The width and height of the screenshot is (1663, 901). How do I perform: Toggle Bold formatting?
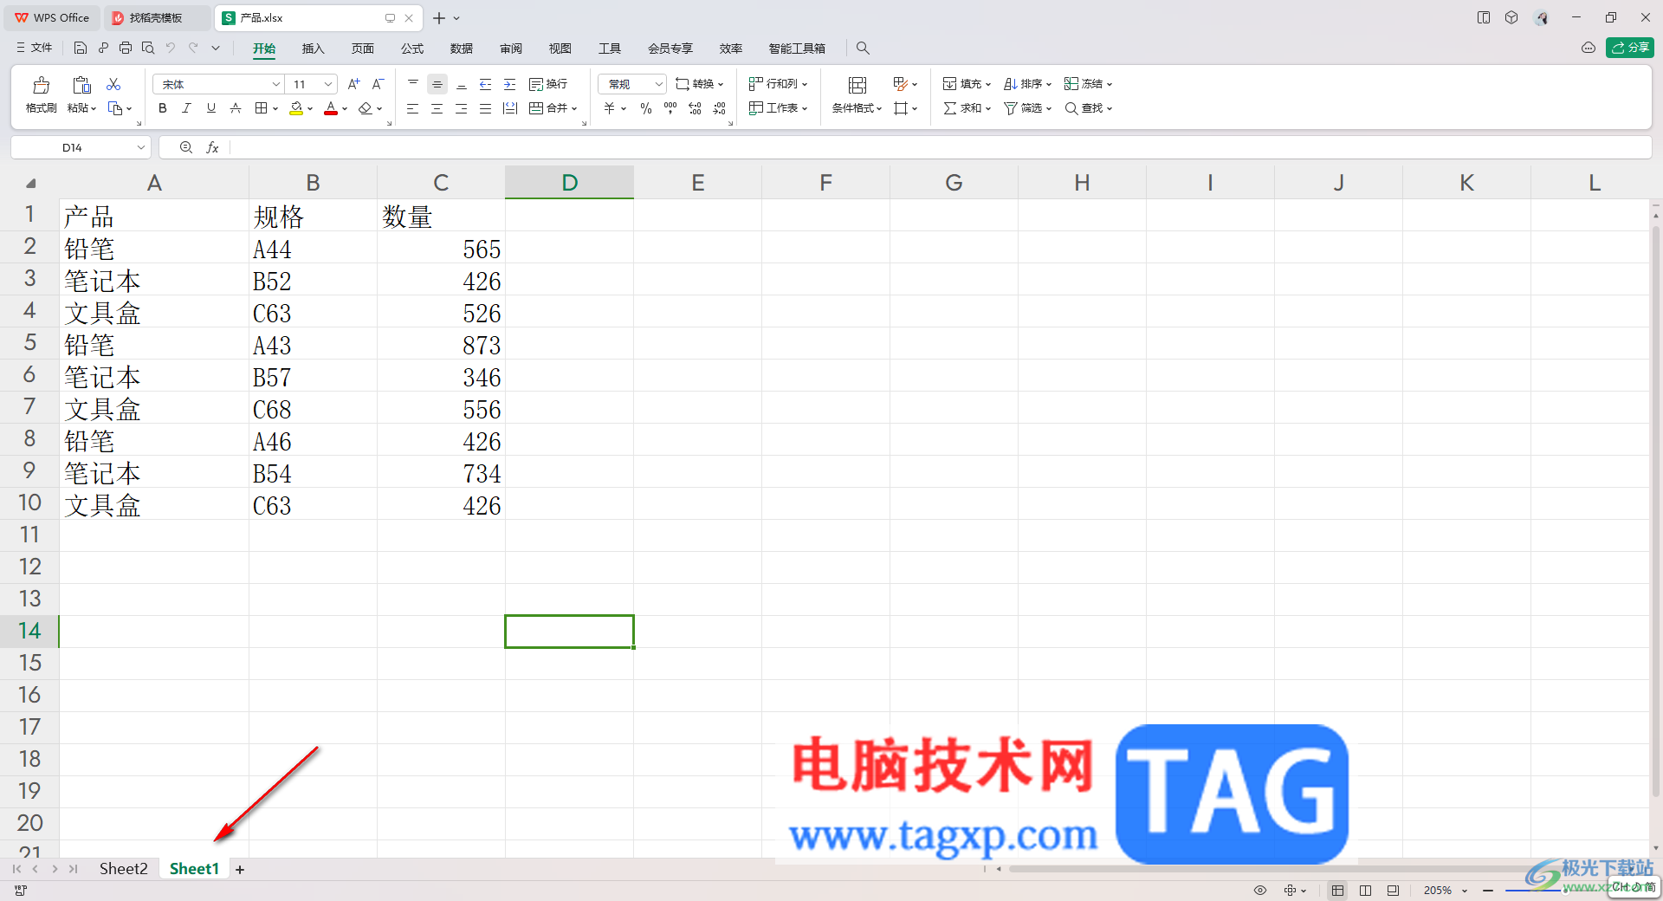pos(163,108)
